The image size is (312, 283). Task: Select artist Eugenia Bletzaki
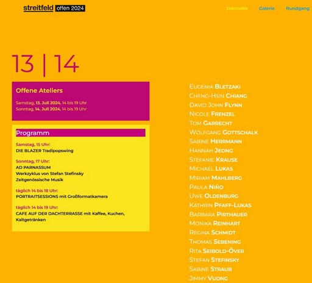tap(214, 87)
